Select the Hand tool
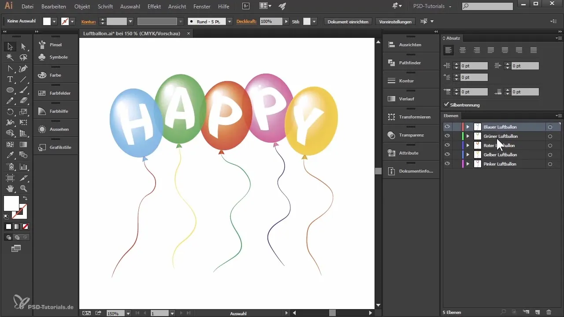The width and height of the screenshot is (564, 317). point(10,188)
